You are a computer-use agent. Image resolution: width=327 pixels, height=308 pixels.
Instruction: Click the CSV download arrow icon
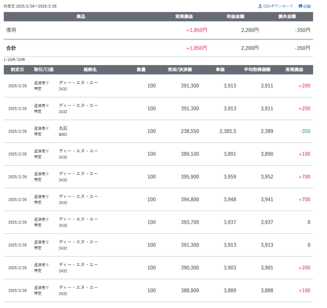click(x=260, y=6)
